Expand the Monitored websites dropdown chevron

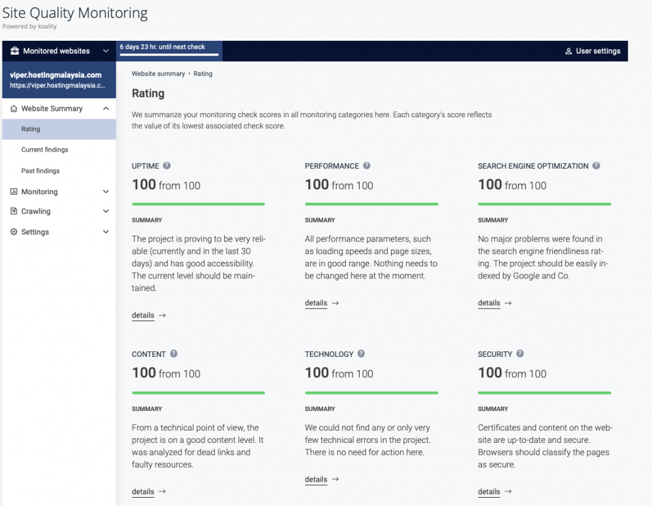(106, 51)
